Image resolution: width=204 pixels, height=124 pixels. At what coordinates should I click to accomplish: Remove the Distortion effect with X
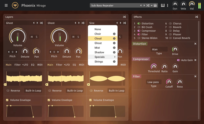pos(195,44)
